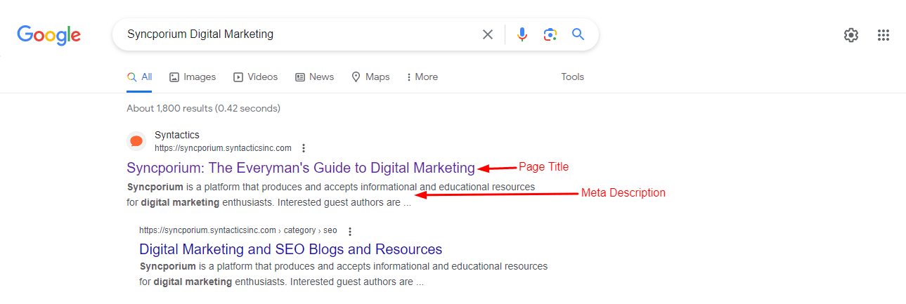Screen dimensions: 906x304
Task: Click Syntactics site favicon
Action: 136,141
